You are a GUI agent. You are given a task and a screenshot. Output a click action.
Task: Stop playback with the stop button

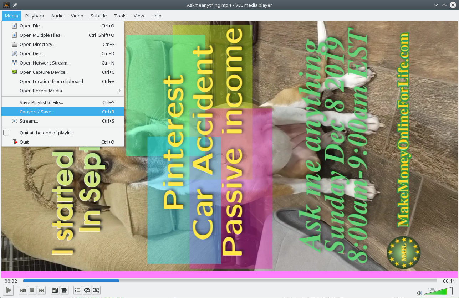coord(32,290)
